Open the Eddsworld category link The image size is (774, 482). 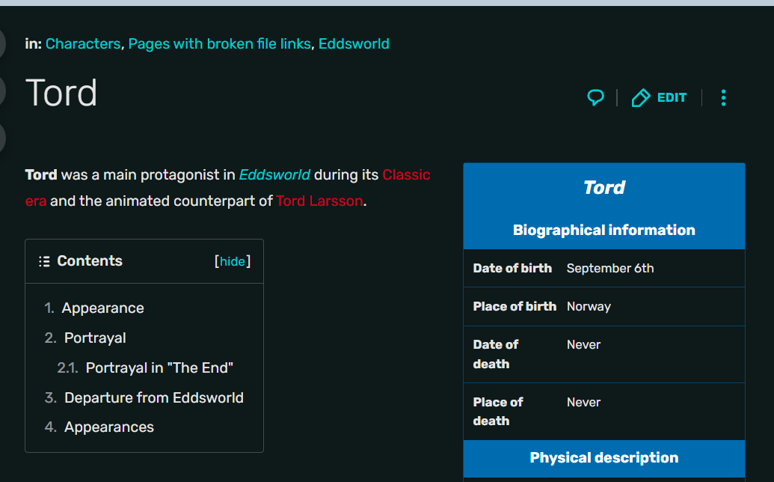[x=354, y=44]
